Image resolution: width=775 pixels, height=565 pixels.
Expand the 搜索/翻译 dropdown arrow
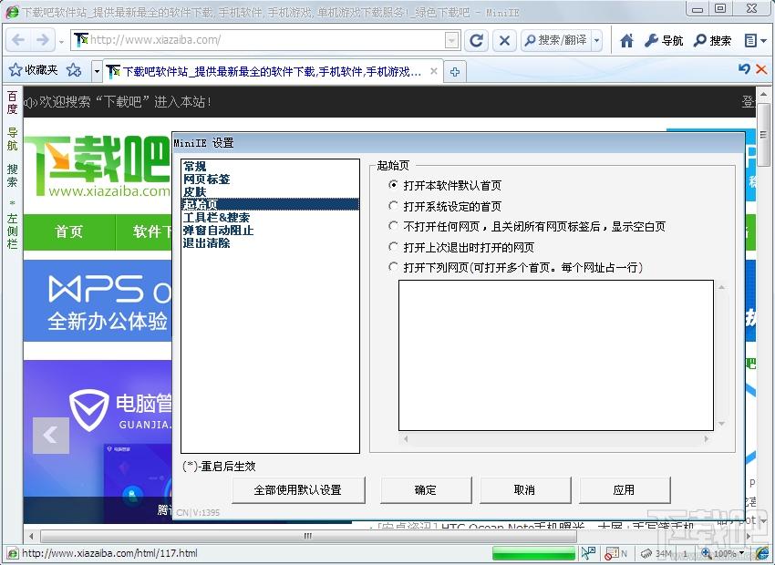click(x=596, y=40)
